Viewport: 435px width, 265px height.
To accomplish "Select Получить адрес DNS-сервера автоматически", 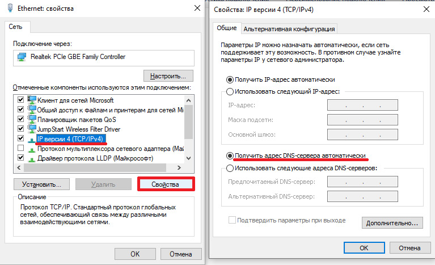I will coord(230,155).
